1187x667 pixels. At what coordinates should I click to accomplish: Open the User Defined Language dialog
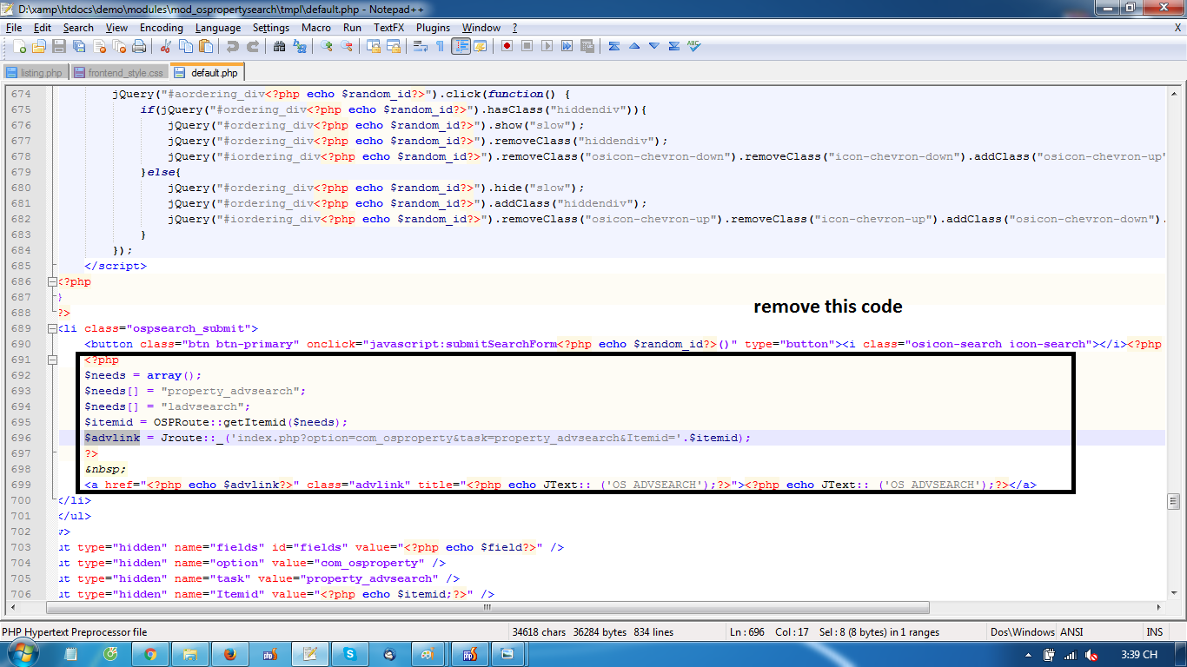click(481, 46)
